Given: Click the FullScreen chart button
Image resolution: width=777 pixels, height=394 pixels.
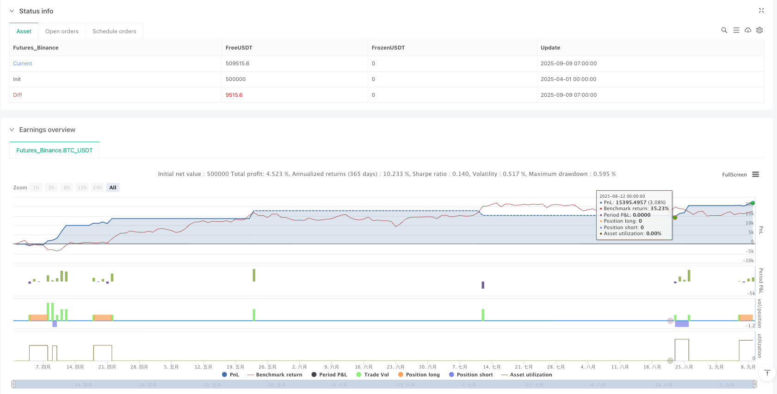Looking at the screenshot, I should pos(734,175).
